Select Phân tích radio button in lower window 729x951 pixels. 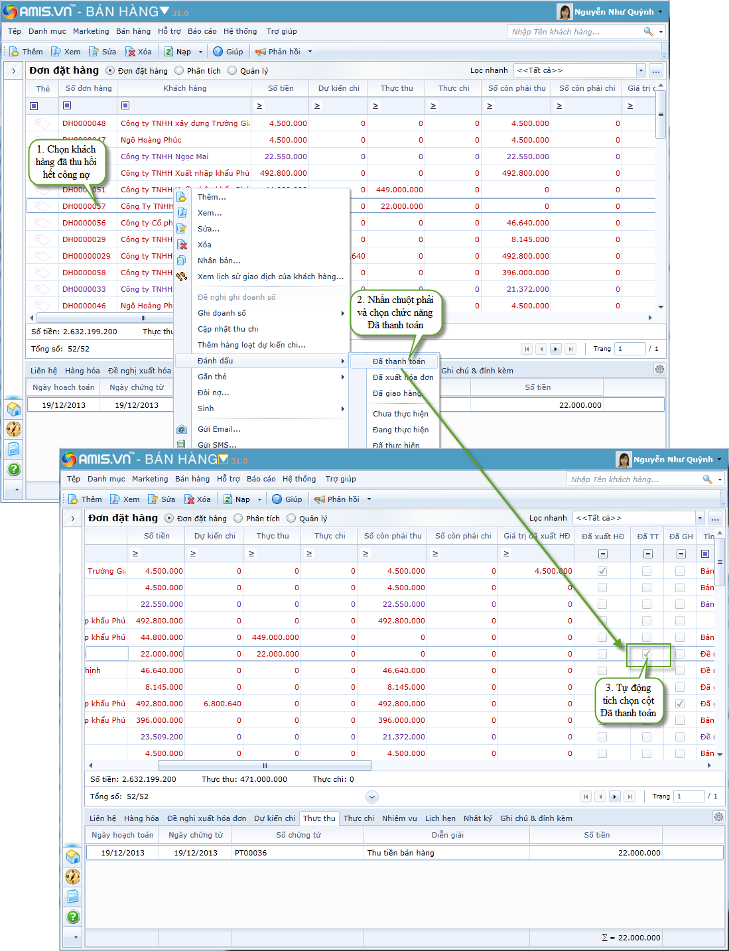[x=238, y=519]
